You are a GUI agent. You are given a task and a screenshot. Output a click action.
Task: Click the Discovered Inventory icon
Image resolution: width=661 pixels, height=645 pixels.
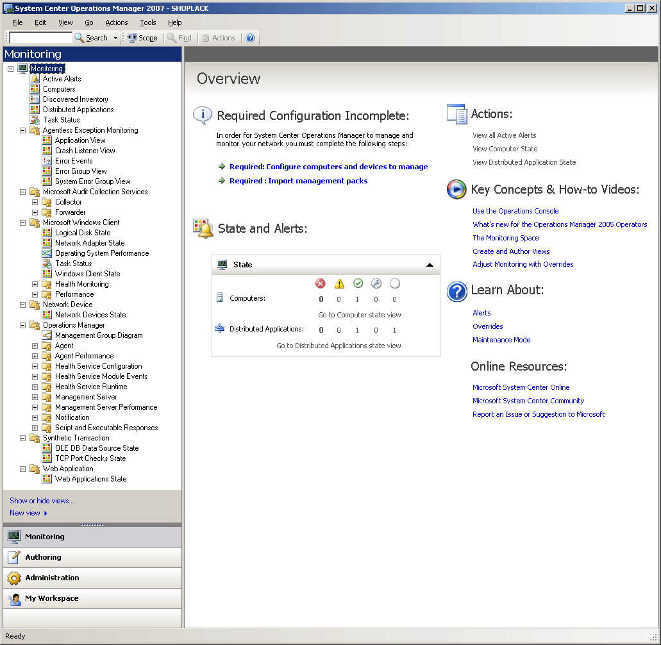35,99
